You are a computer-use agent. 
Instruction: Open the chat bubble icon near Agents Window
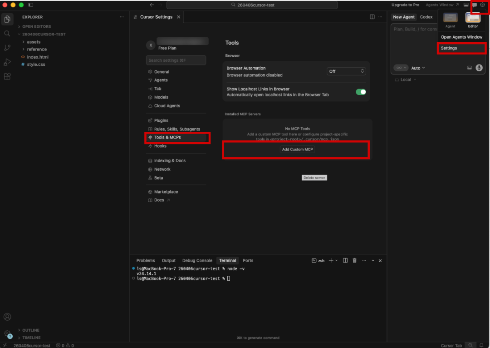tap(474, 5)
